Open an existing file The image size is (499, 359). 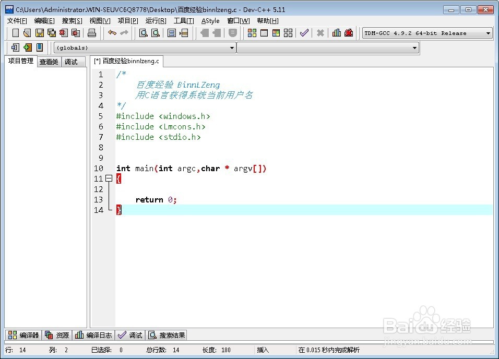[x=27, y=33]
